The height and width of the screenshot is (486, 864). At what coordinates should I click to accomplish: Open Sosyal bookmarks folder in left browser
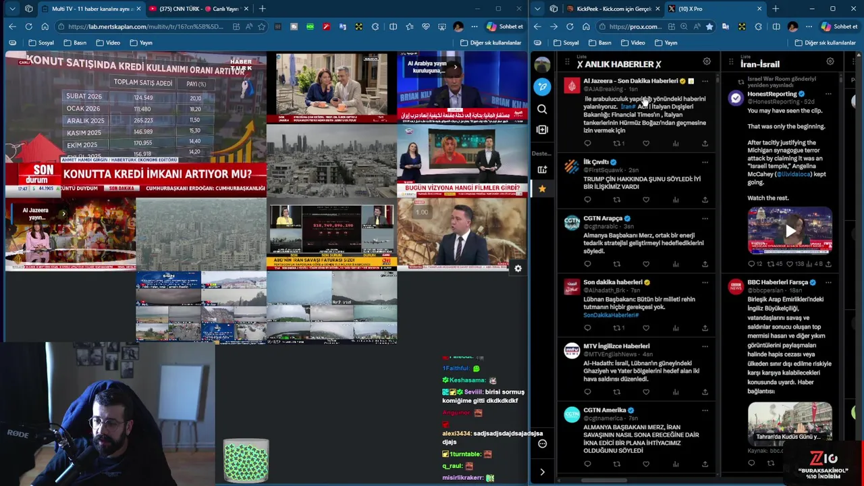[41, 43]
